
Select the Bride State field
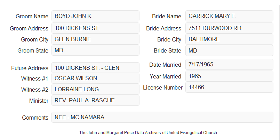(229, 50)
